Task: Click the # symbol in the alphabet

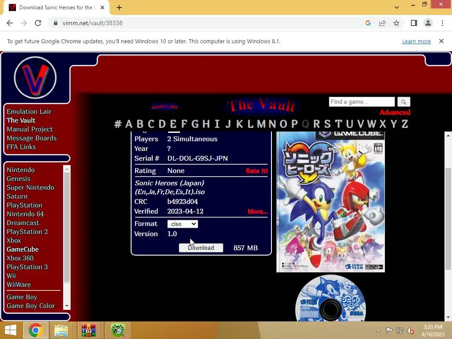Action: pyautogui.click(x=117, y=124)
